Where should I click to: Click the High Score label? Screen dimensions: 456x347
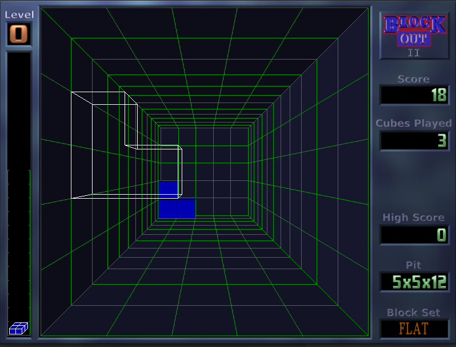pos(413,218)
